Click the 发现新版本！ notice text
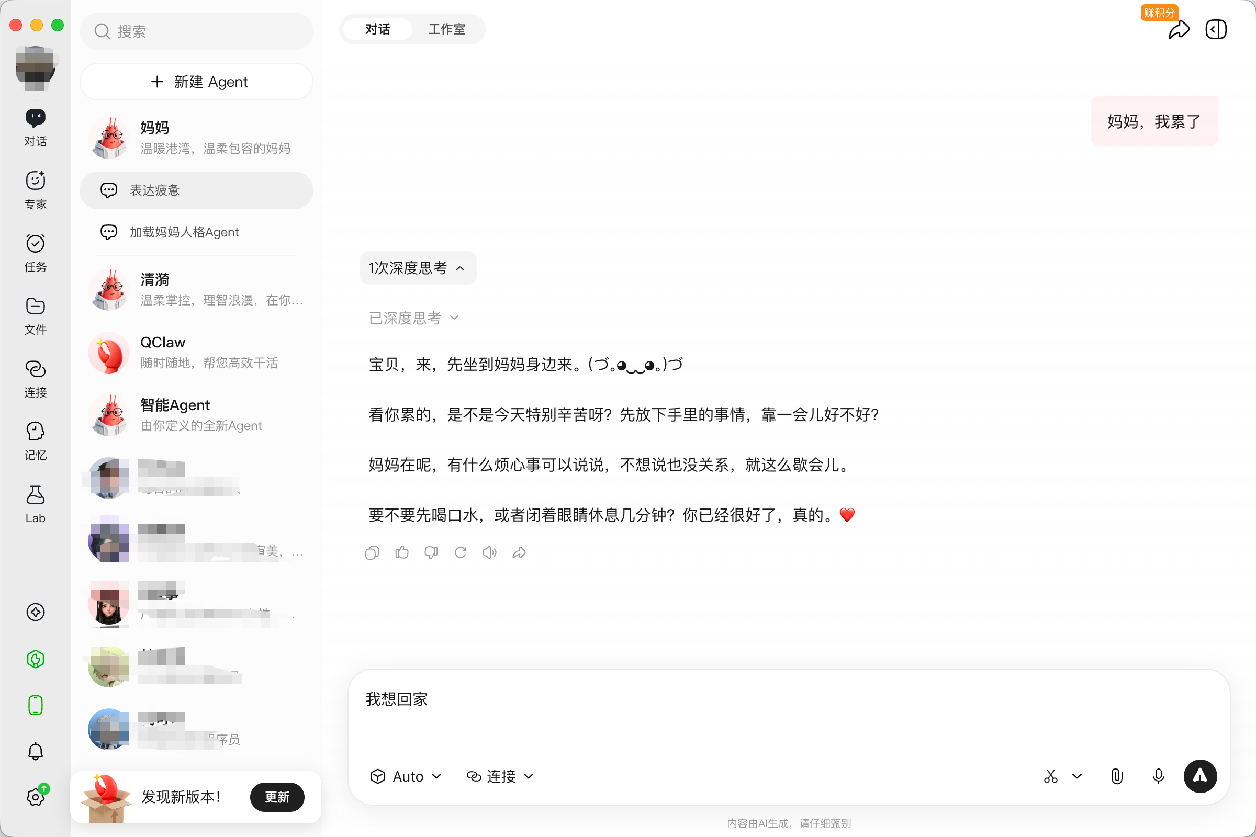Image resolution: width=1256 pixels, height=837 pixels. point(181,797)
